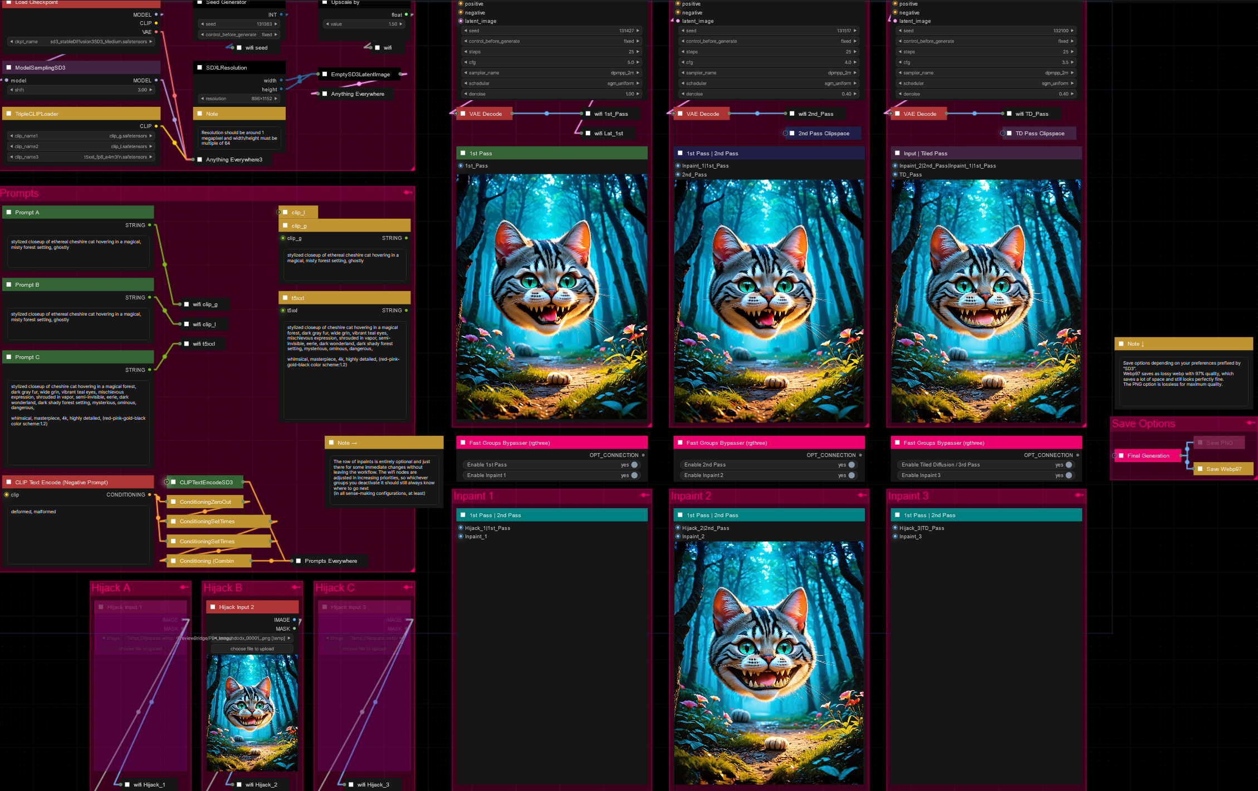The width and height of the screenshot is (1258, 791).
Task: Click the Anything Everywhere3 node's white square
Action: (200, 159)
